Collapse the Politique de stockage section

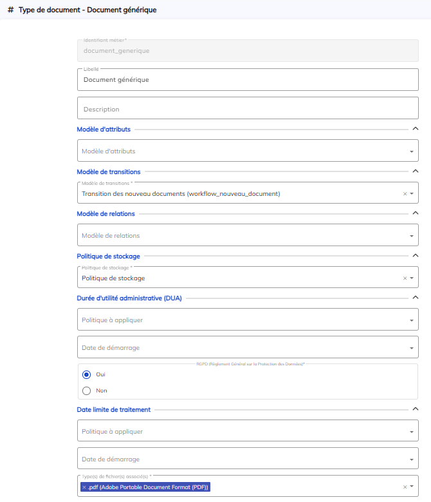tap(415, 256)
